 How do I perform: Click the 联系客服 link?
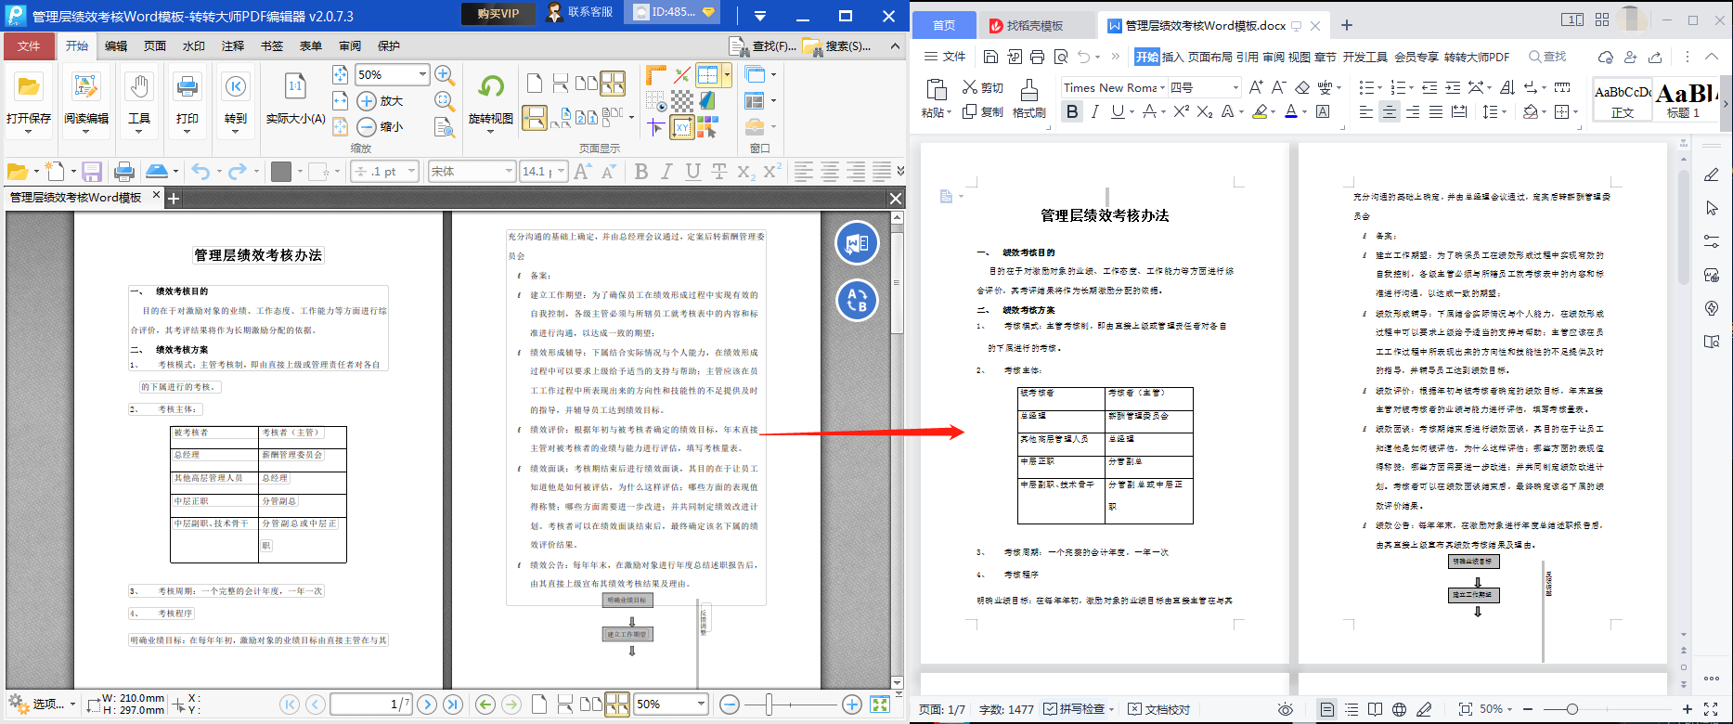[581, 12]
